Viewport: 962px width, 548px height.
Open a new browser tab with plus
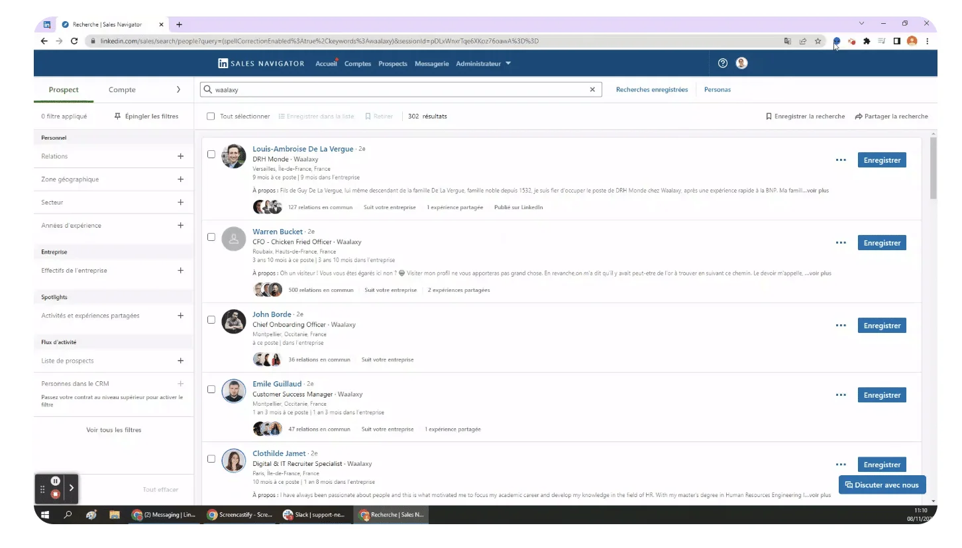pyautogui.click(x=179, y=24)
